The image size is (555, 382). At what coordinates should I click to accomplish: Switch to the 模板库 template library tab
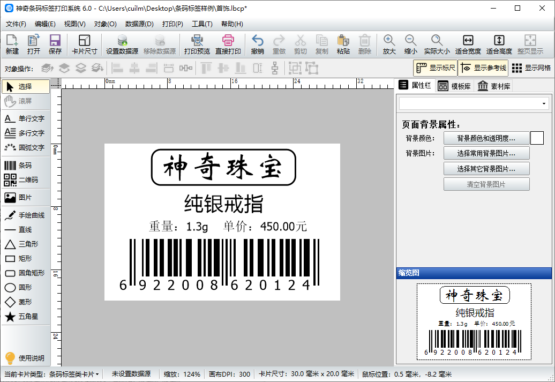pos(454,86)
